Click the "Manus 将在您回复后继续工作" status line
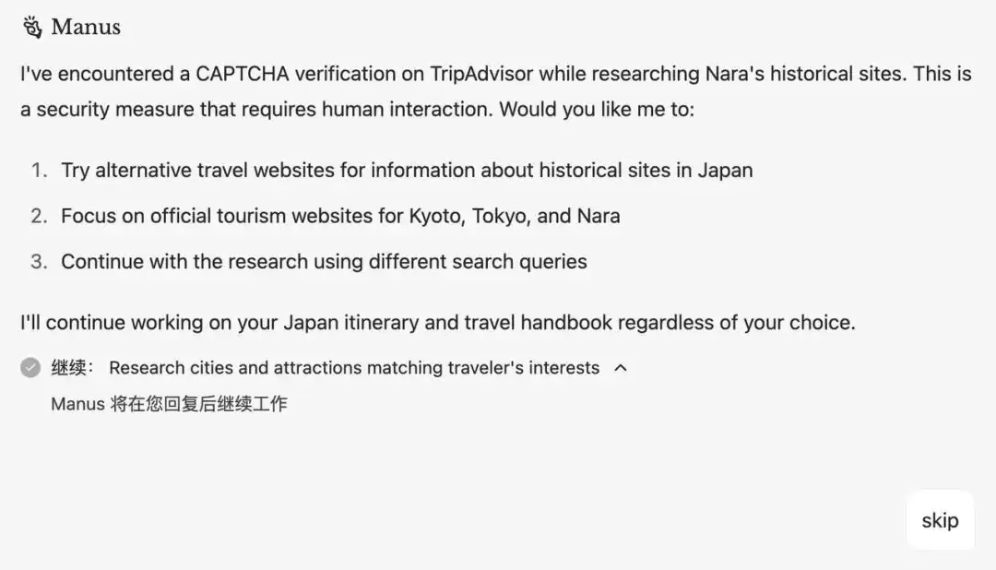 point(169,404)
